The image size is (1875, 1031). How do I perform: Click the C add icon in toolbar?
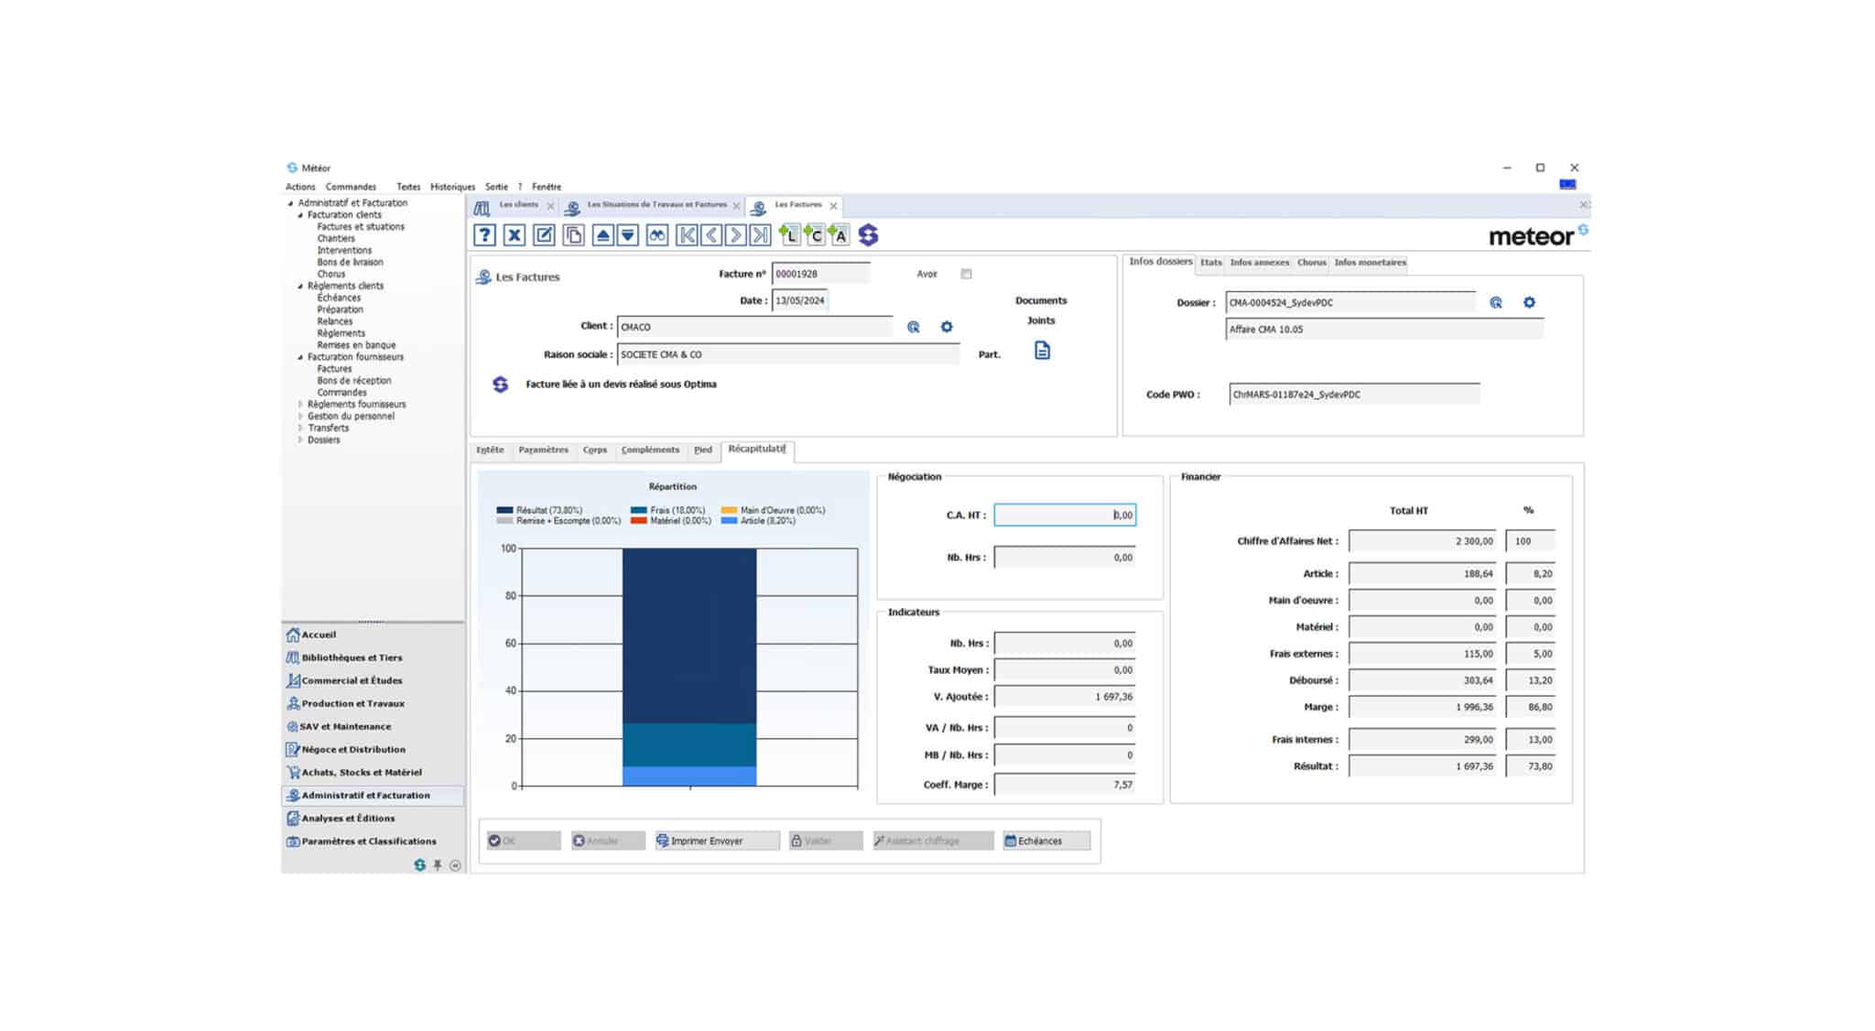pyautogui.click(x=814, y=235)
